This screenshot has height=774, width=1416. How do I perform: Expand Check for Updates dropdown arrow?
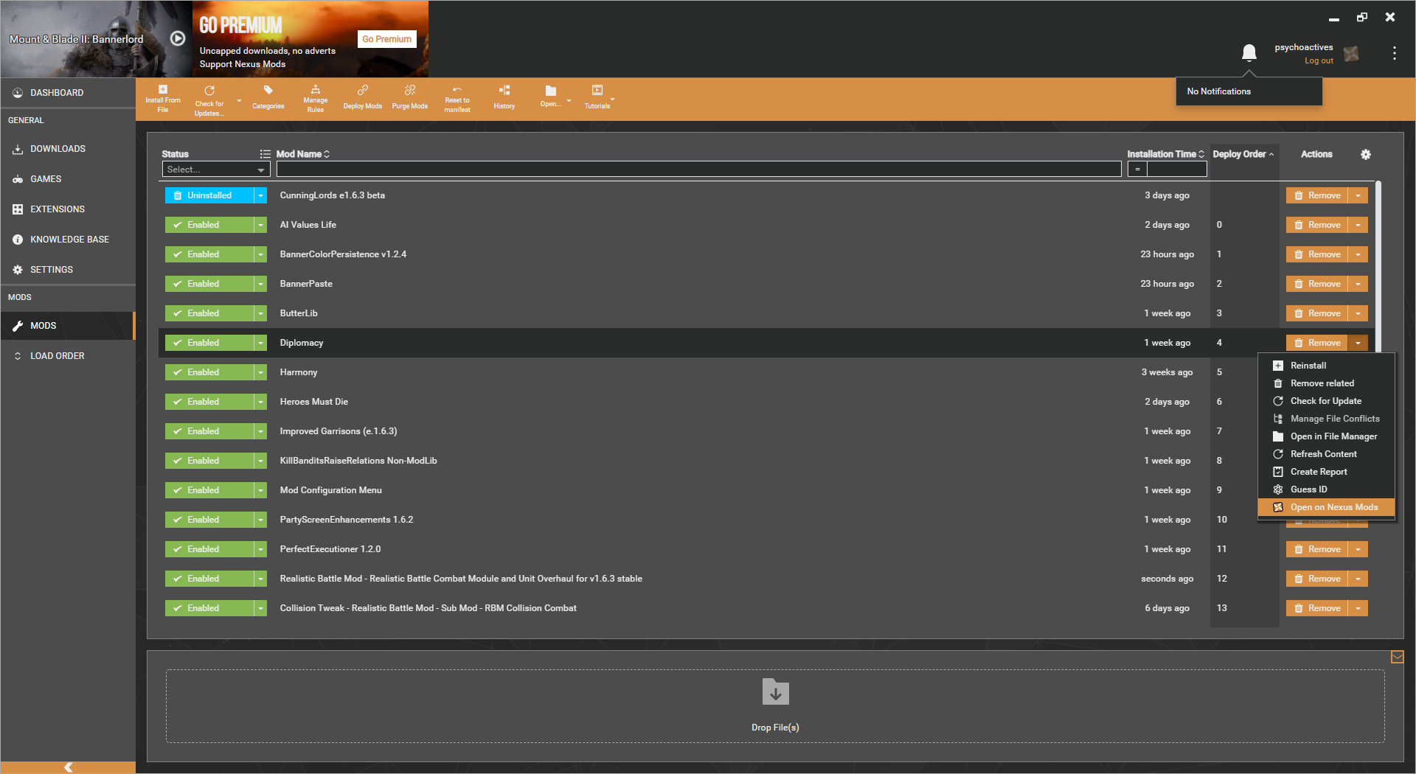(x=239, y=101)
